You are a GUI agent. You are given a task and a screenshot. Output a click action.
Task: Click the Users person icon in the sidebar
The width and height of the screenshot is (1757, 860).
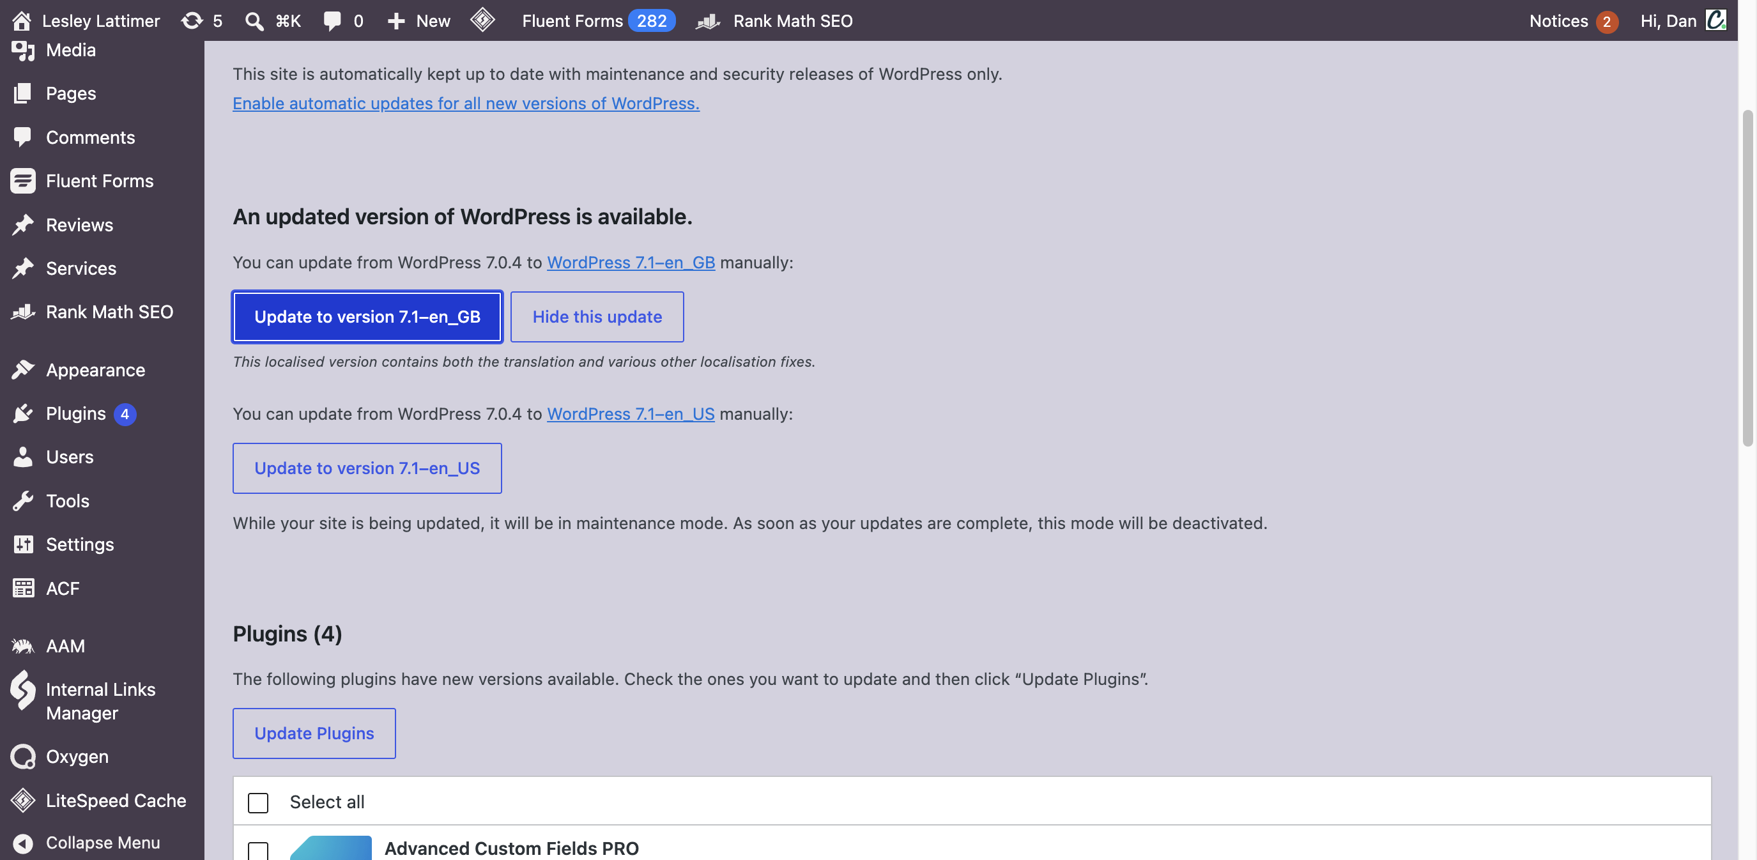tap(22, 457)
